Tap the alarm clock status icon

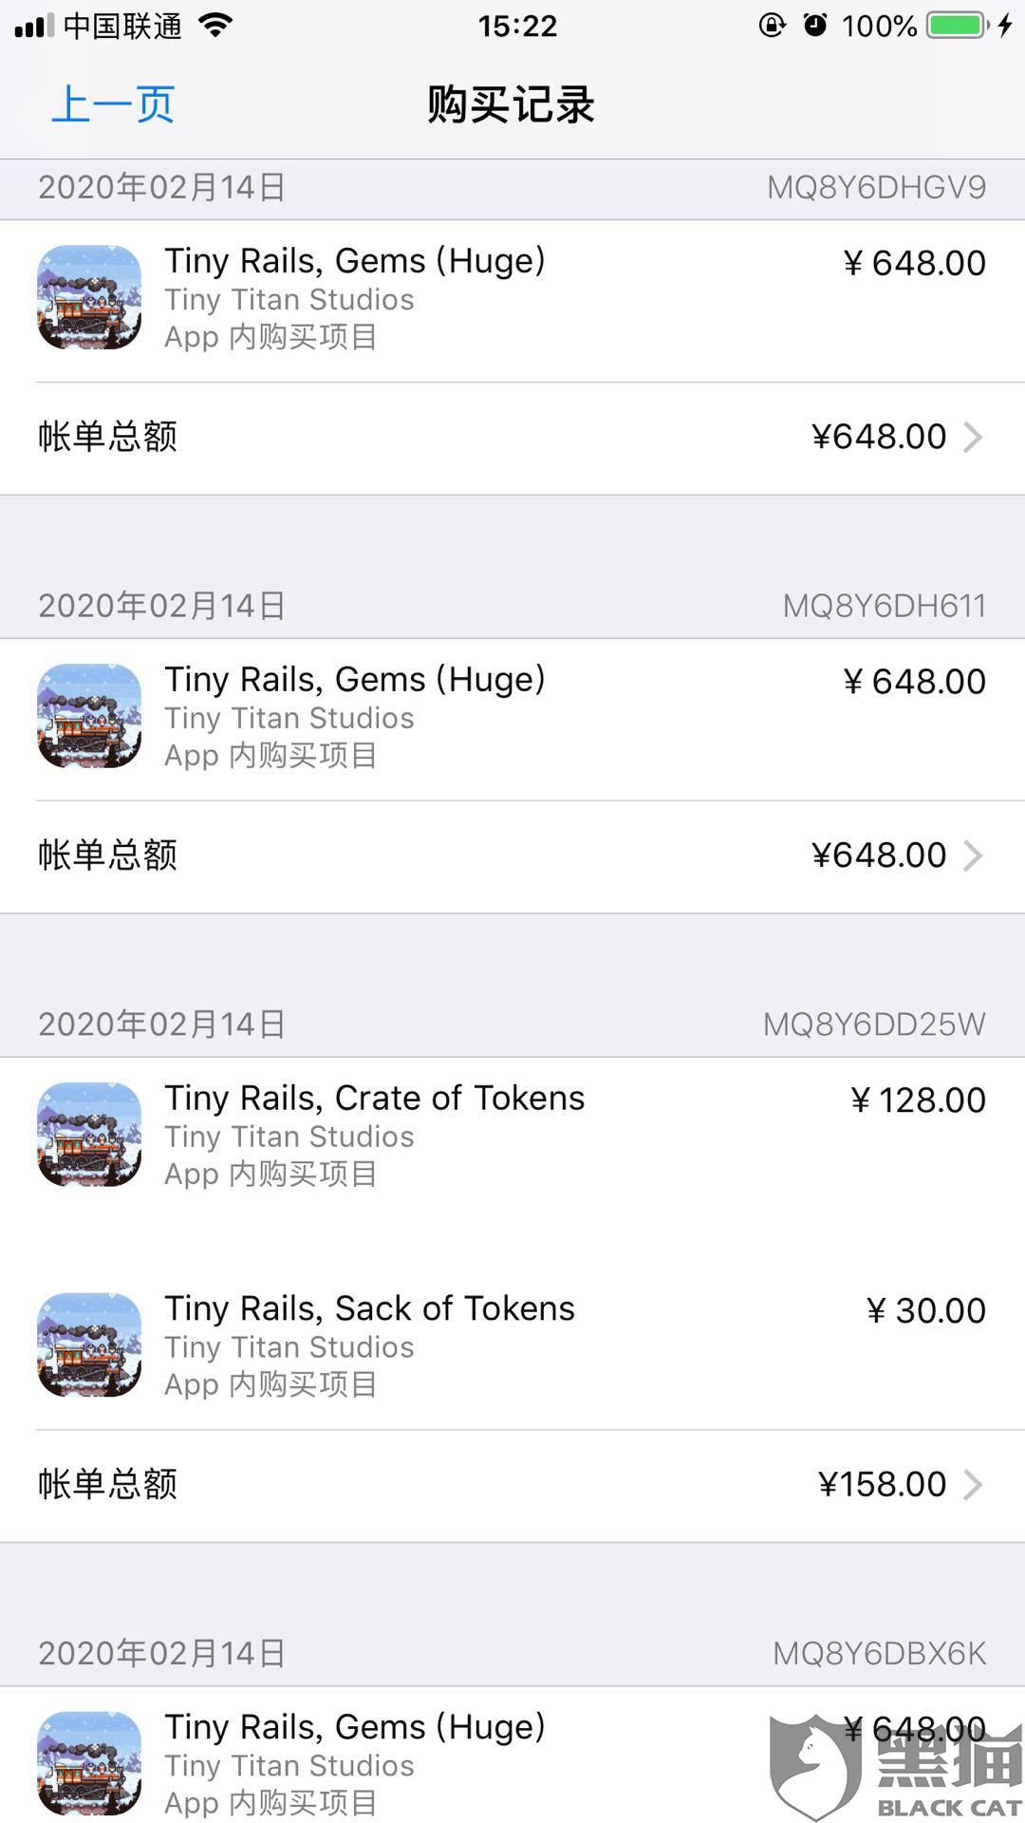click(x=815, y=26)
